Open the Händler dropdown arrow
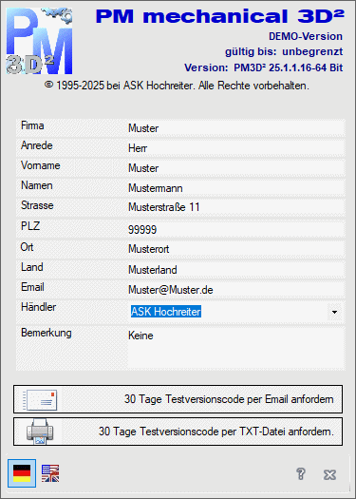The width and height of the screenshot is (356, 499). pyautogui.click(x=334, y=312)
